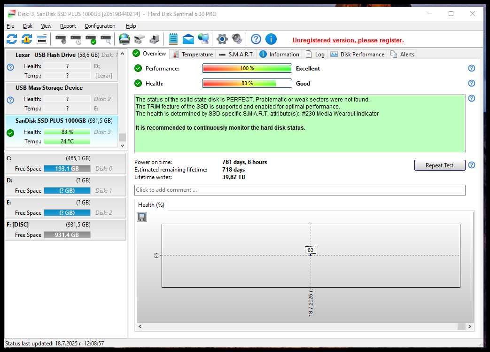
Task: Click the disk with cubes toolbar icon
Action: pos(140,39)
